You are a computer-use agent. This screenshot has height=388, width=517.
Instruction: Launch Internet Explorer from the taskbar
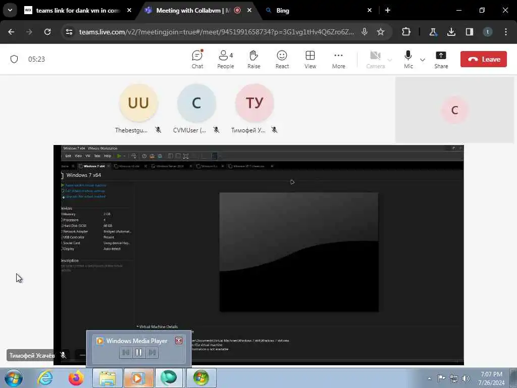(x=45, y=378)
